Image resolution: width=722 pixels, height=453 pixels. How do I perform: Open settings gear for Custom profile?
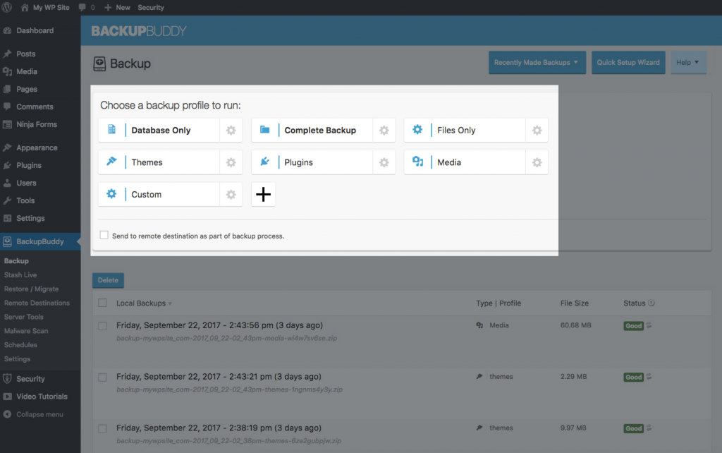[231, 195]
